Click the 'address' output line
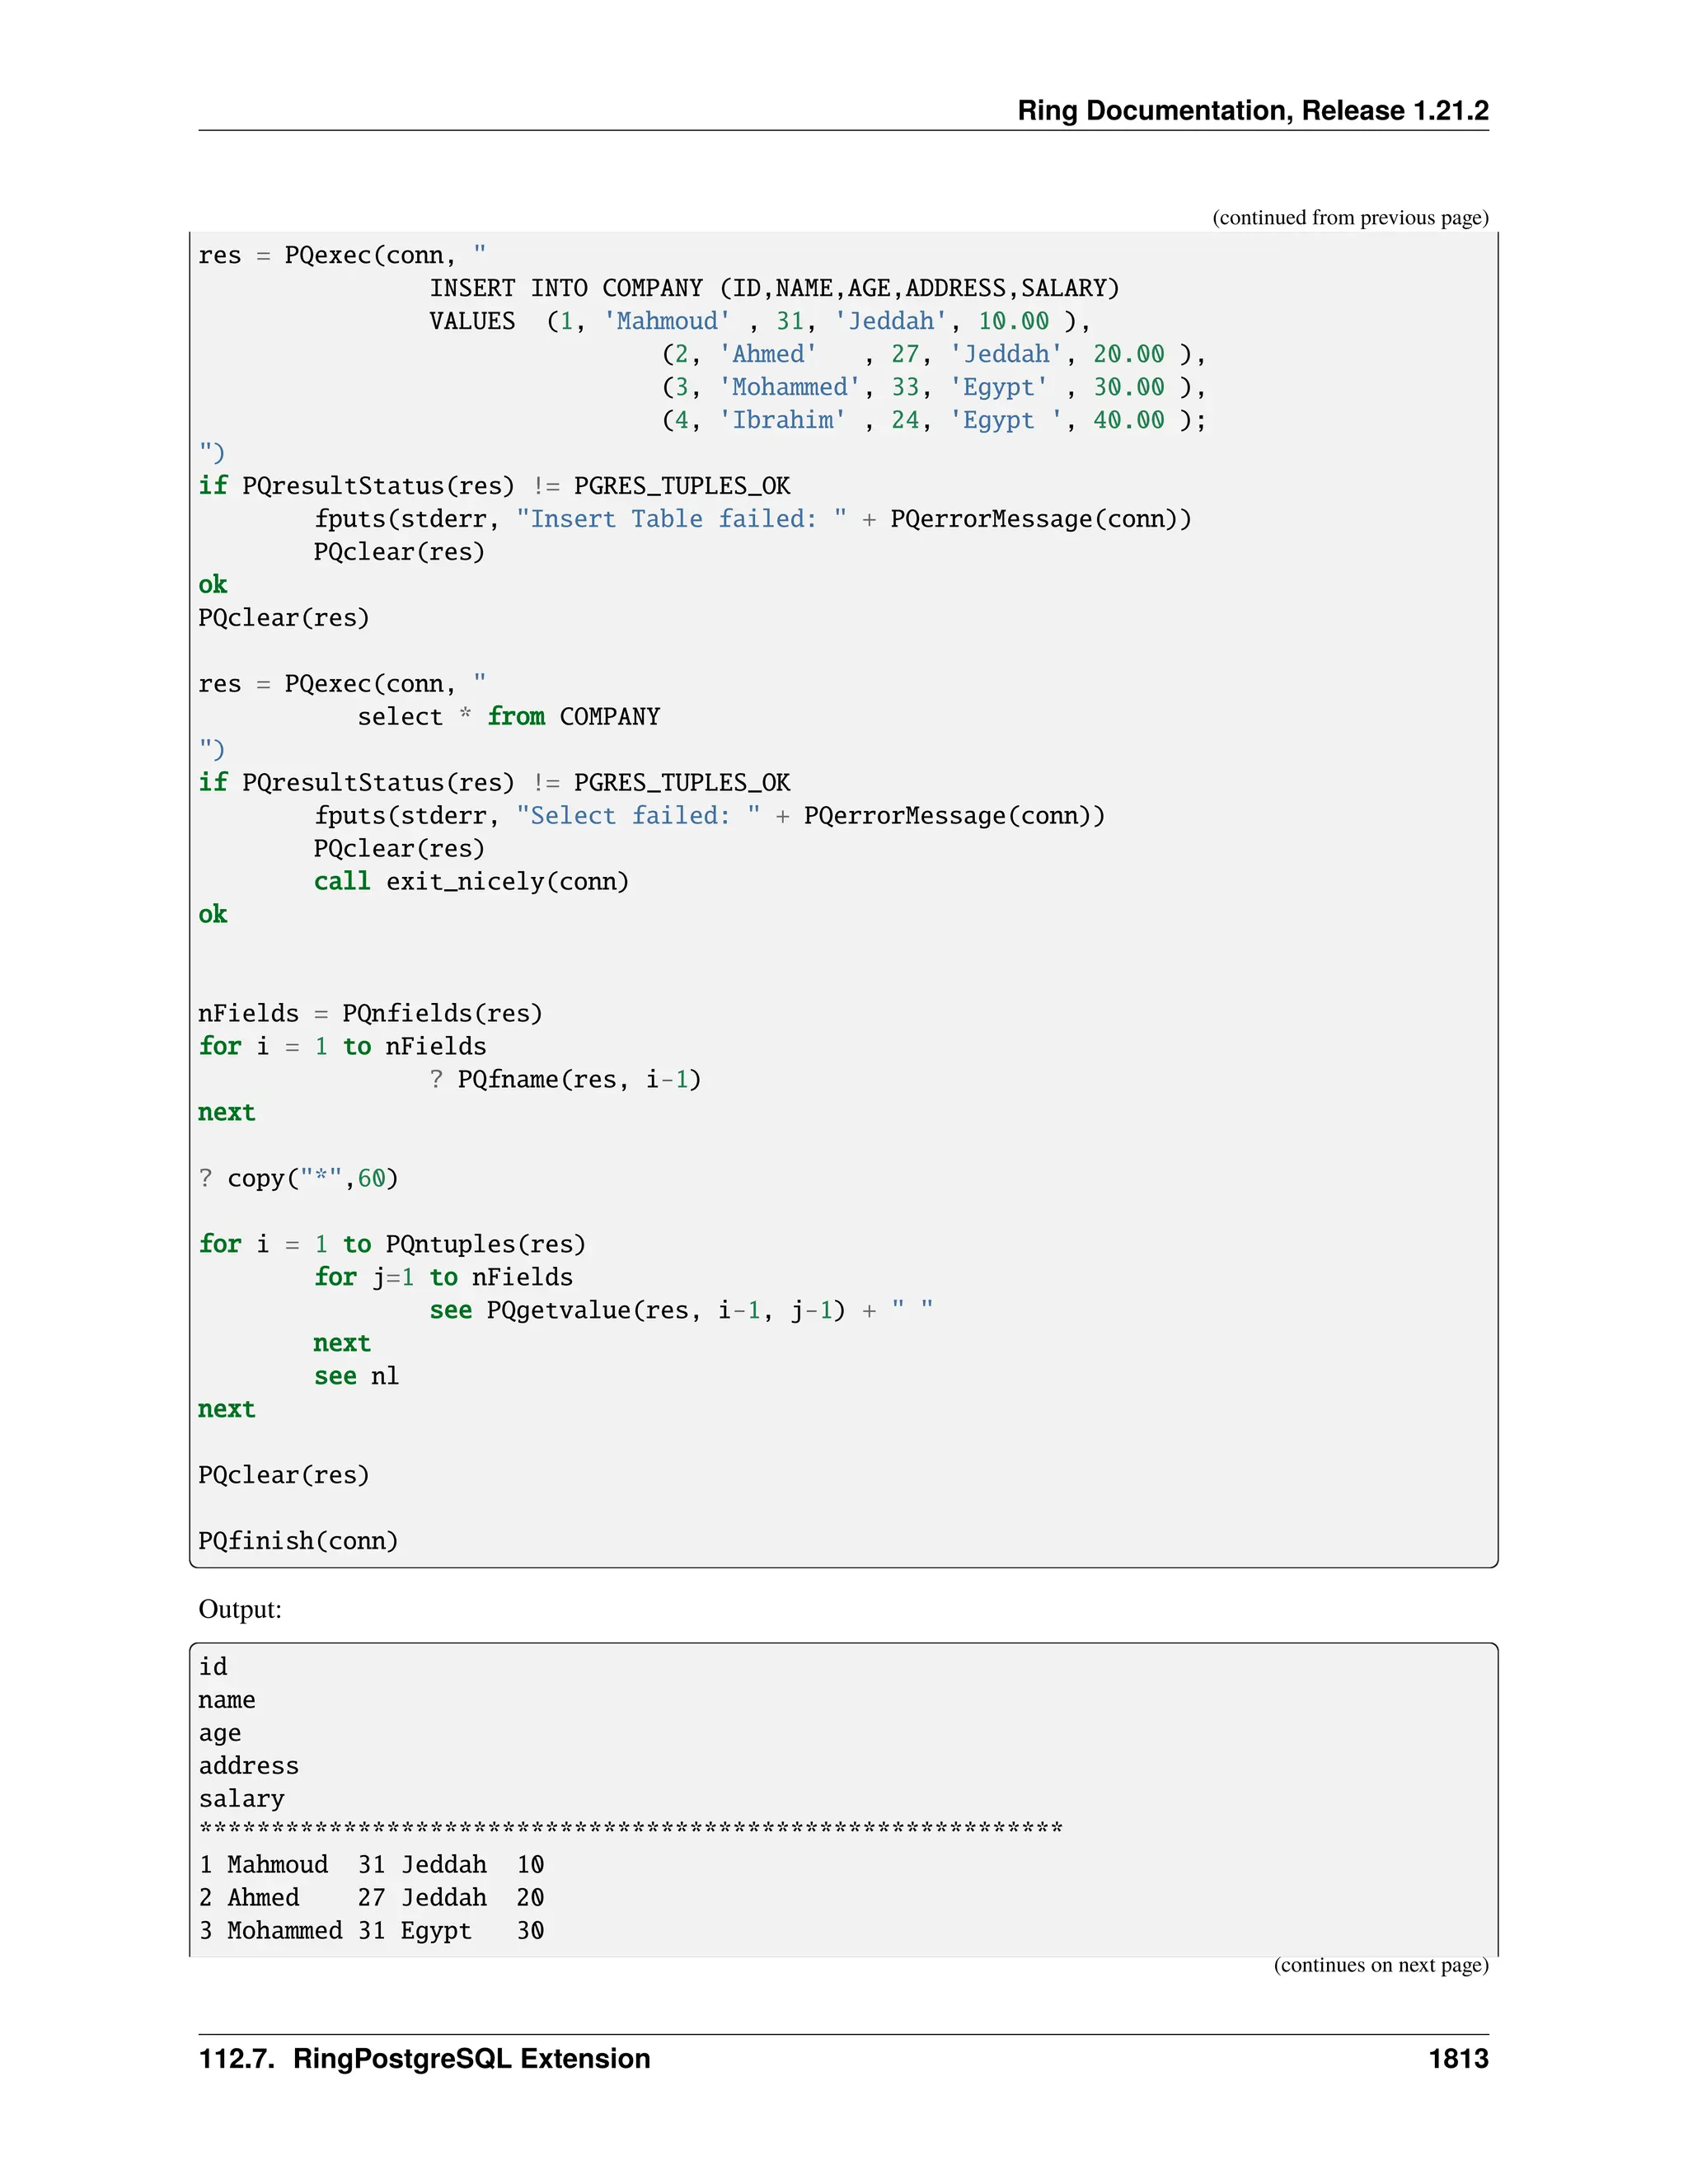 (248, 1766)
